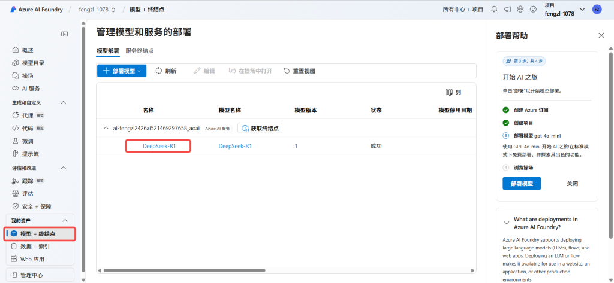Click the megaphone announcements icon
This screenshot has width=614, height=283.
coord(507,10)
